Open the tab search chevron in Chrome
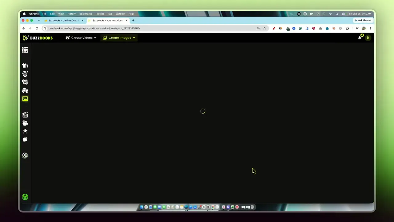The height and width of the screenshot is (222, 394). coord(39,20)
